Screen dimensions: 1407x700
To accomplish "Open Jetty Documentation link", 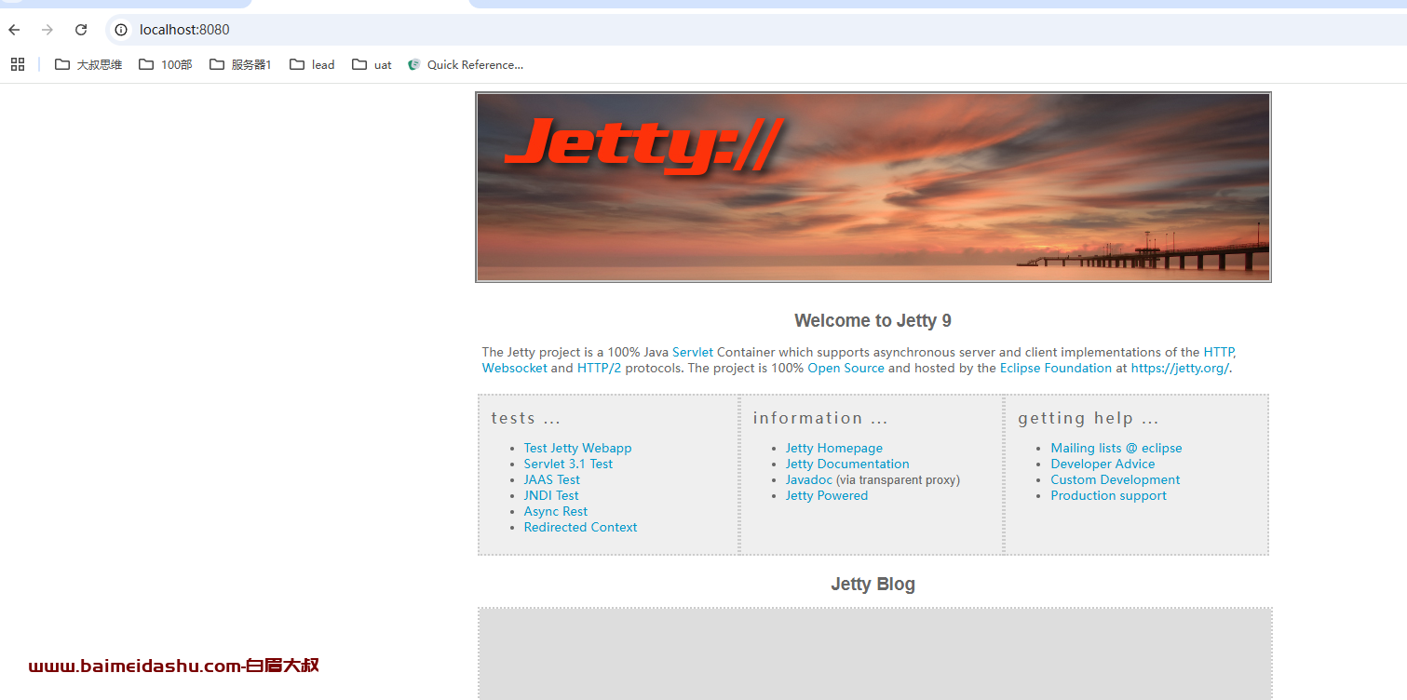I will [847, 464].
